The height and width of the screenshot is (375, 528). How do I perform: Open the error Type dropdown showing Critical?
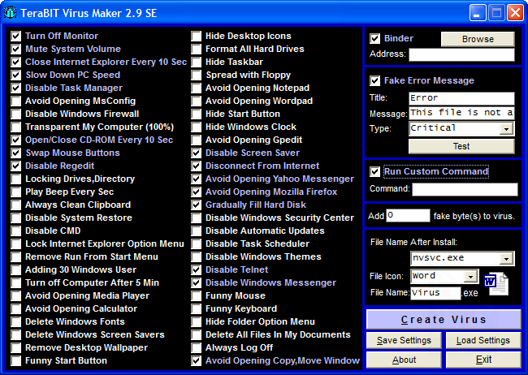506,129
